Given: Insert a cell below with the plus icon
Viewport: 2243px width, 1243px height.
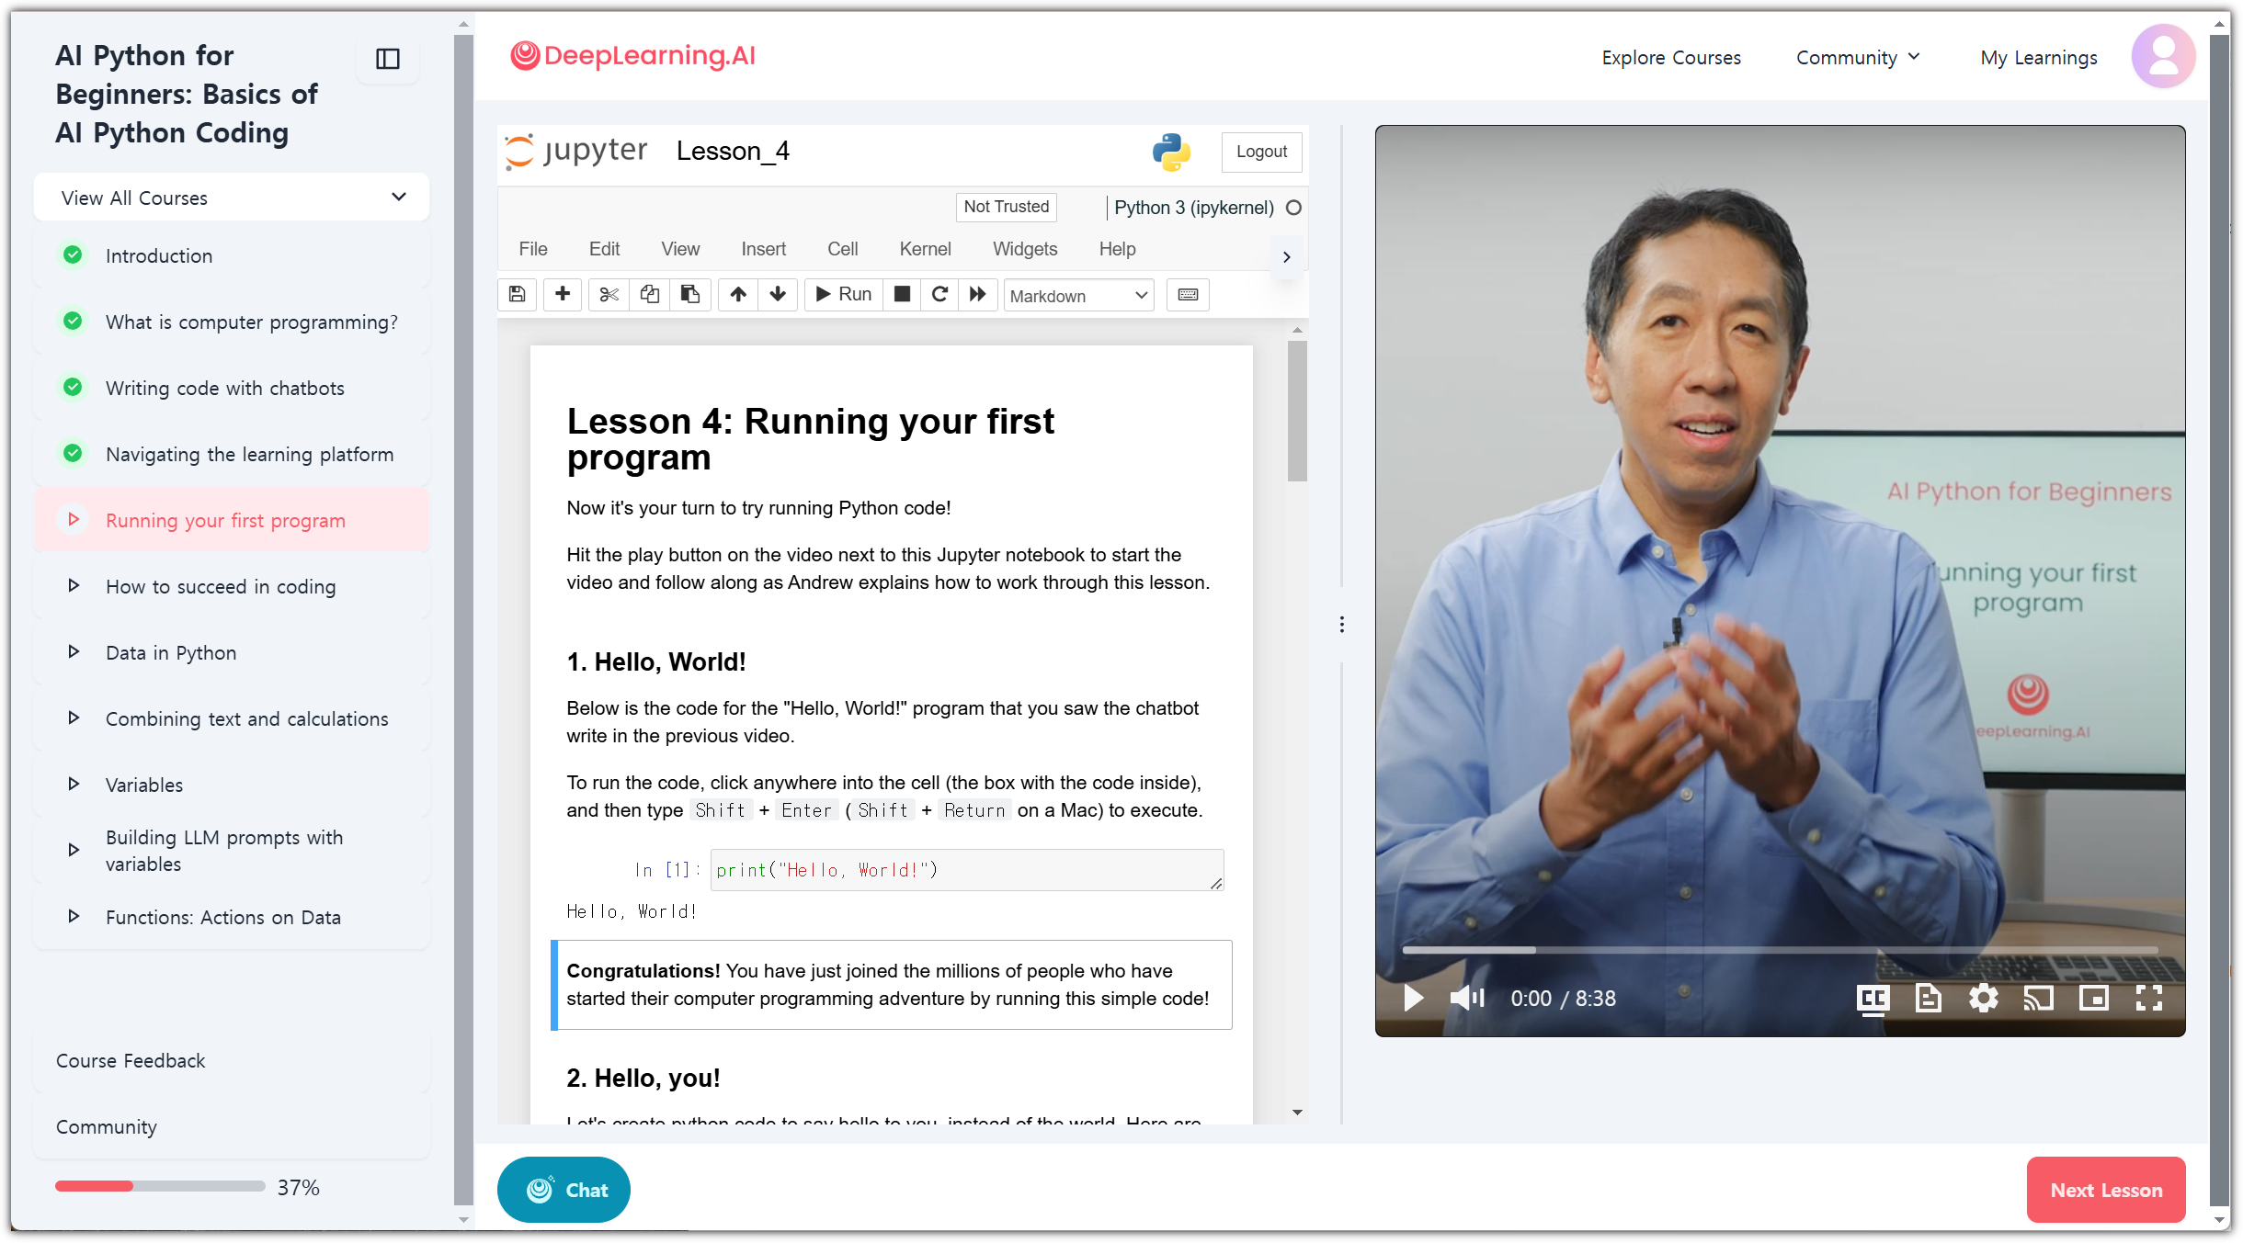Looking at the screenshot, I should tap(563, 294).
